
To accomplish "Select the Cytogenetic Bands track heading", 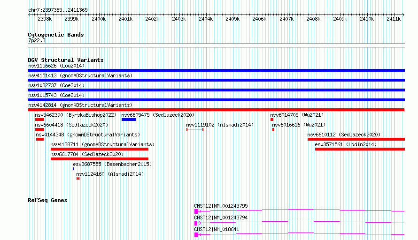I will coord(56,35).
